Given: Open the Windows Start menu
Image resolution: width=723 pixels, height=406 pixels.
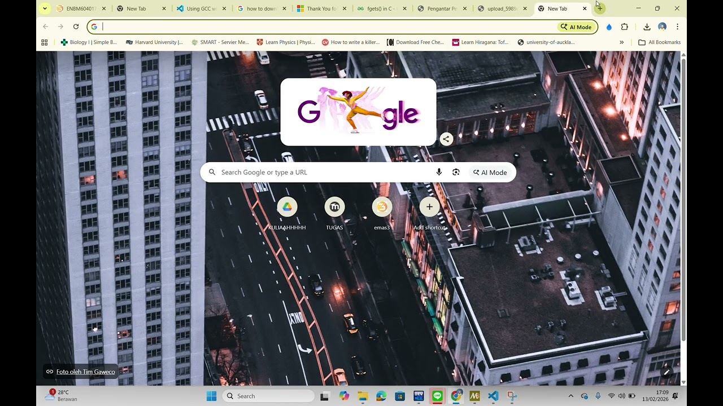Looking at the screenshot, I should coord(211,396).
